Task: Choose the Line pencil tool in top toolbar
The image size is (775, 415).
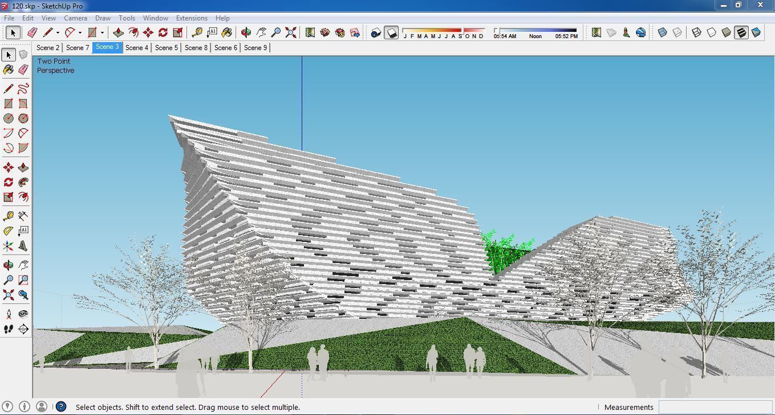Action: [x=48, y=32]
